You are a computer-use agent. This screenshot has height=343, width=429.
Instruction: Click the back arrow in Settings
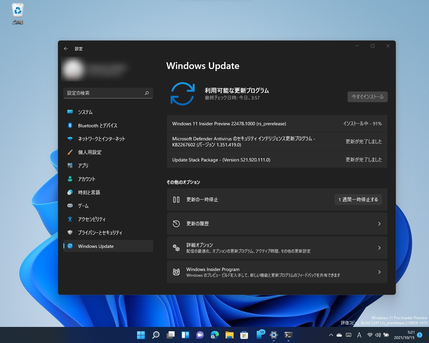[x=66, y=49]
